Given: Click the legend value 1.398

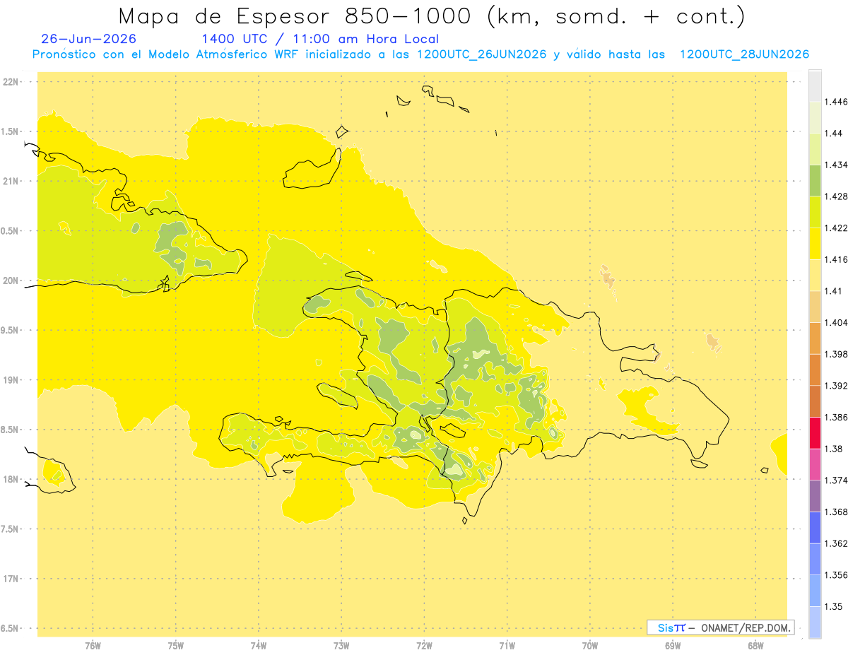Looking at the screenshot, I should tap(837, 354).
